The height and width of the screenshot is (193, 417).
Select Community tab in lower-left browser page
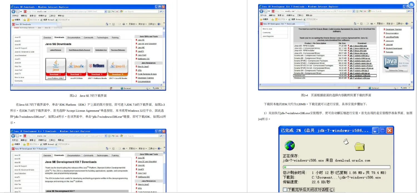88,156
